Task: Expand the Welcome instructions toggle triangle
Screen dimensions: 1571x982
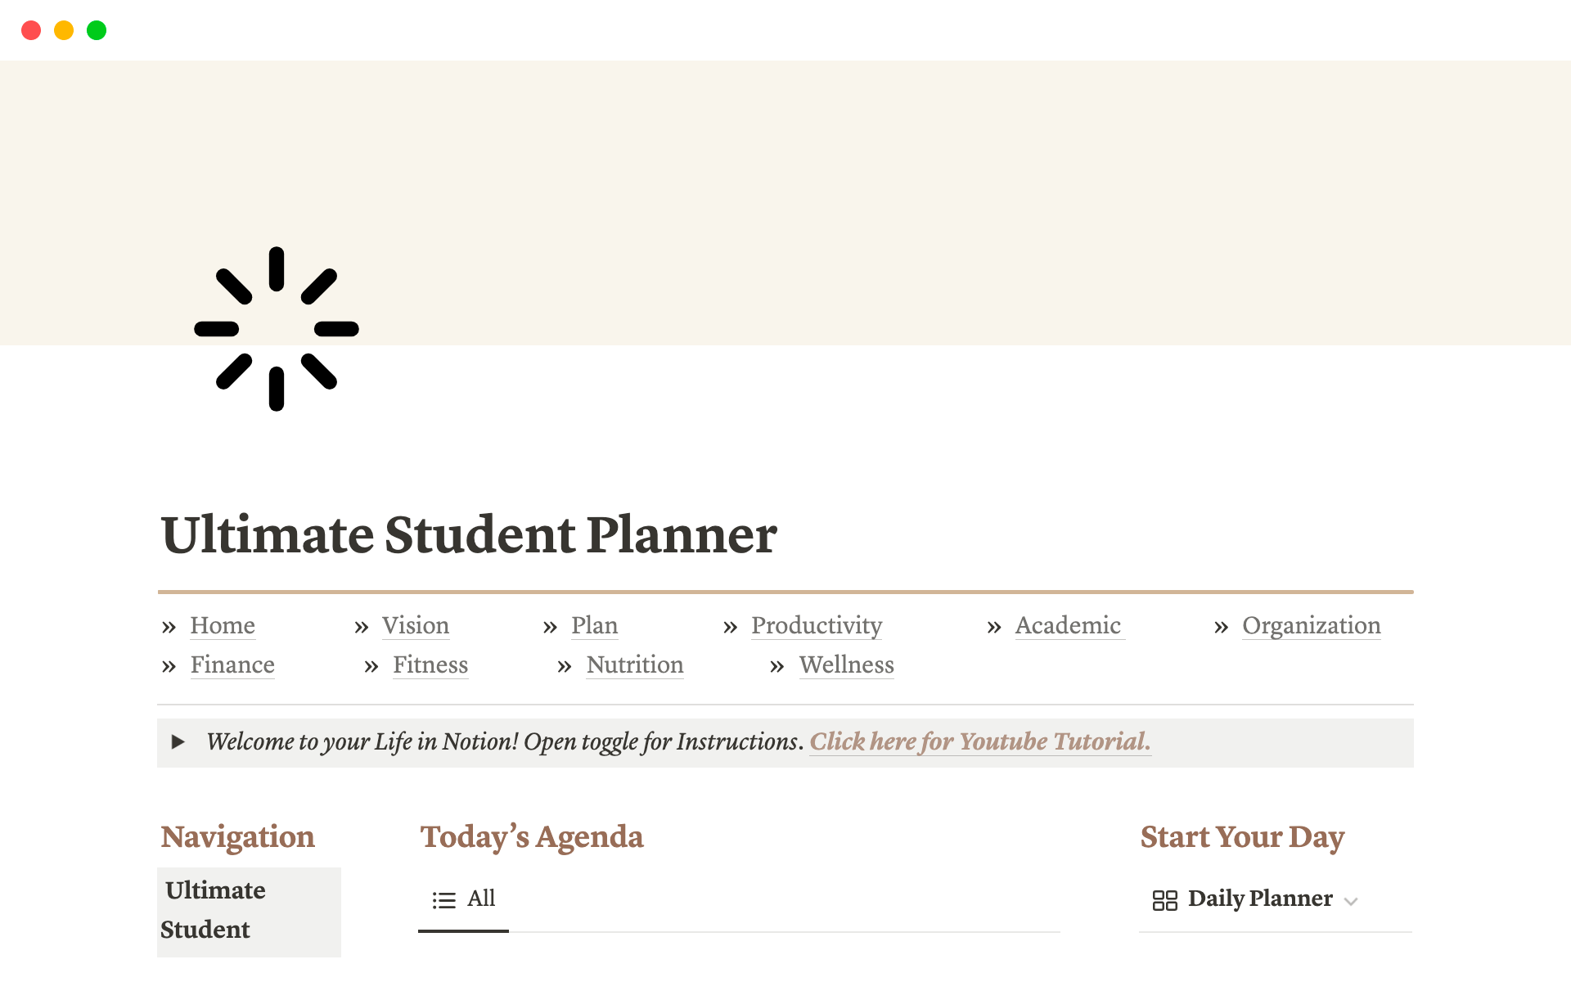Action: point(178,742)
